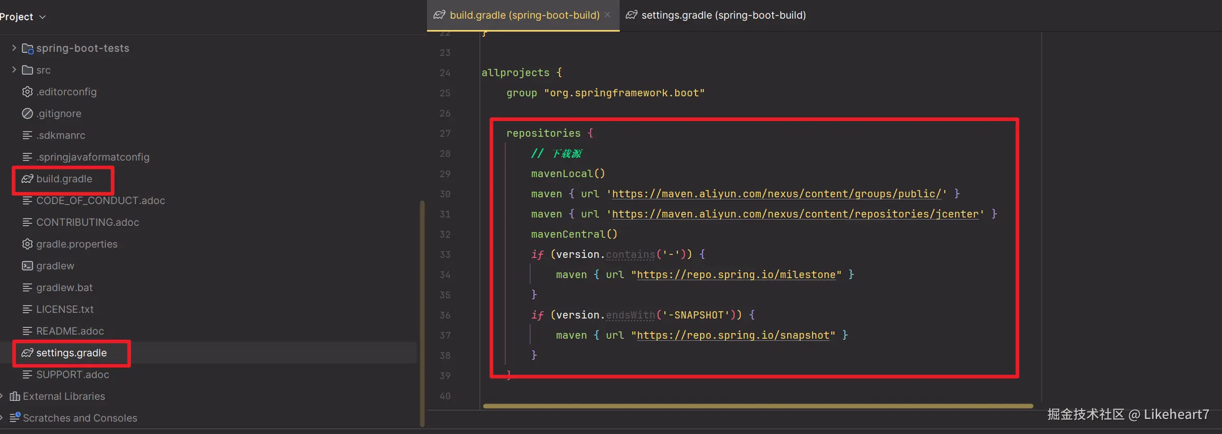Click the project tree vertical scrollbar
This screenshot has width=1222, height=434.
(x=422, y=313)
